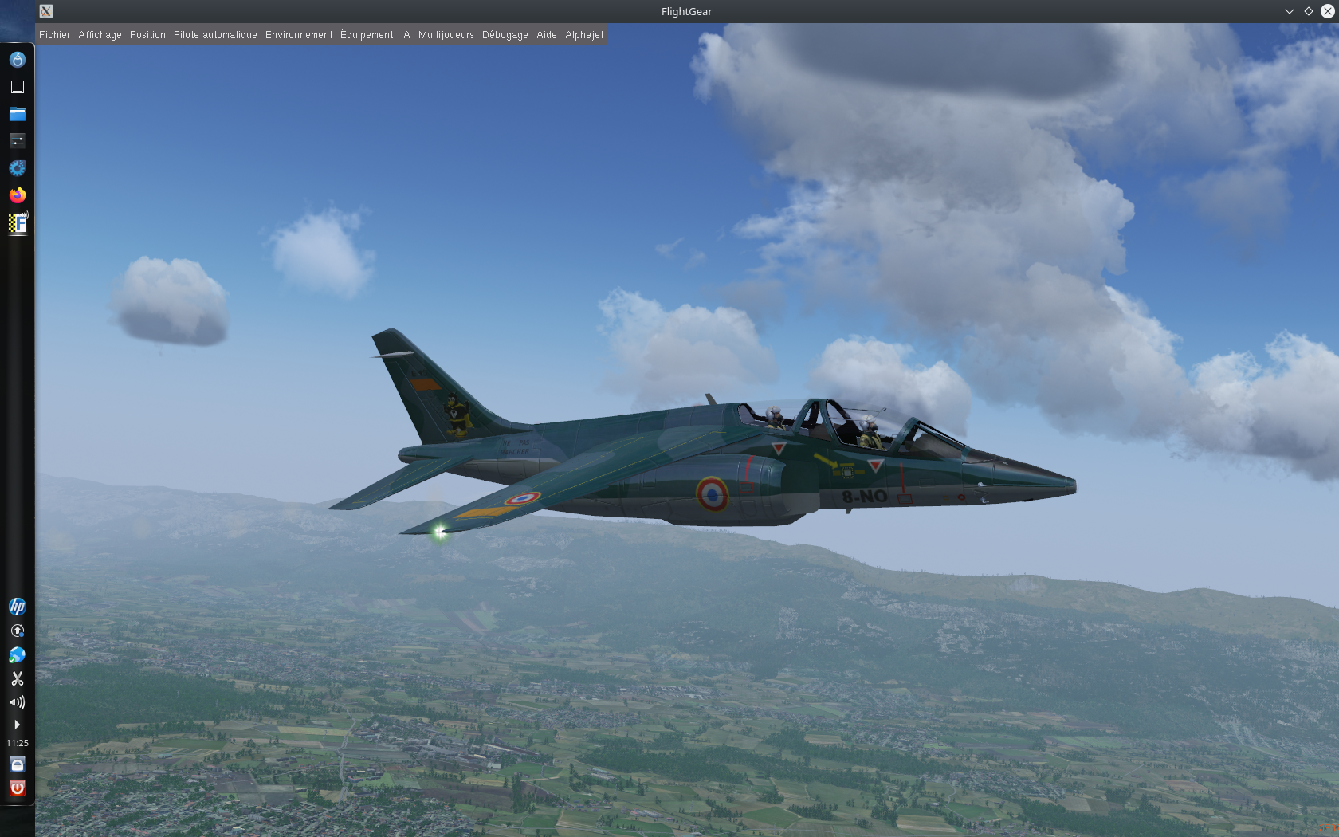Open the window menu icon in title bar

pos(46,11)
